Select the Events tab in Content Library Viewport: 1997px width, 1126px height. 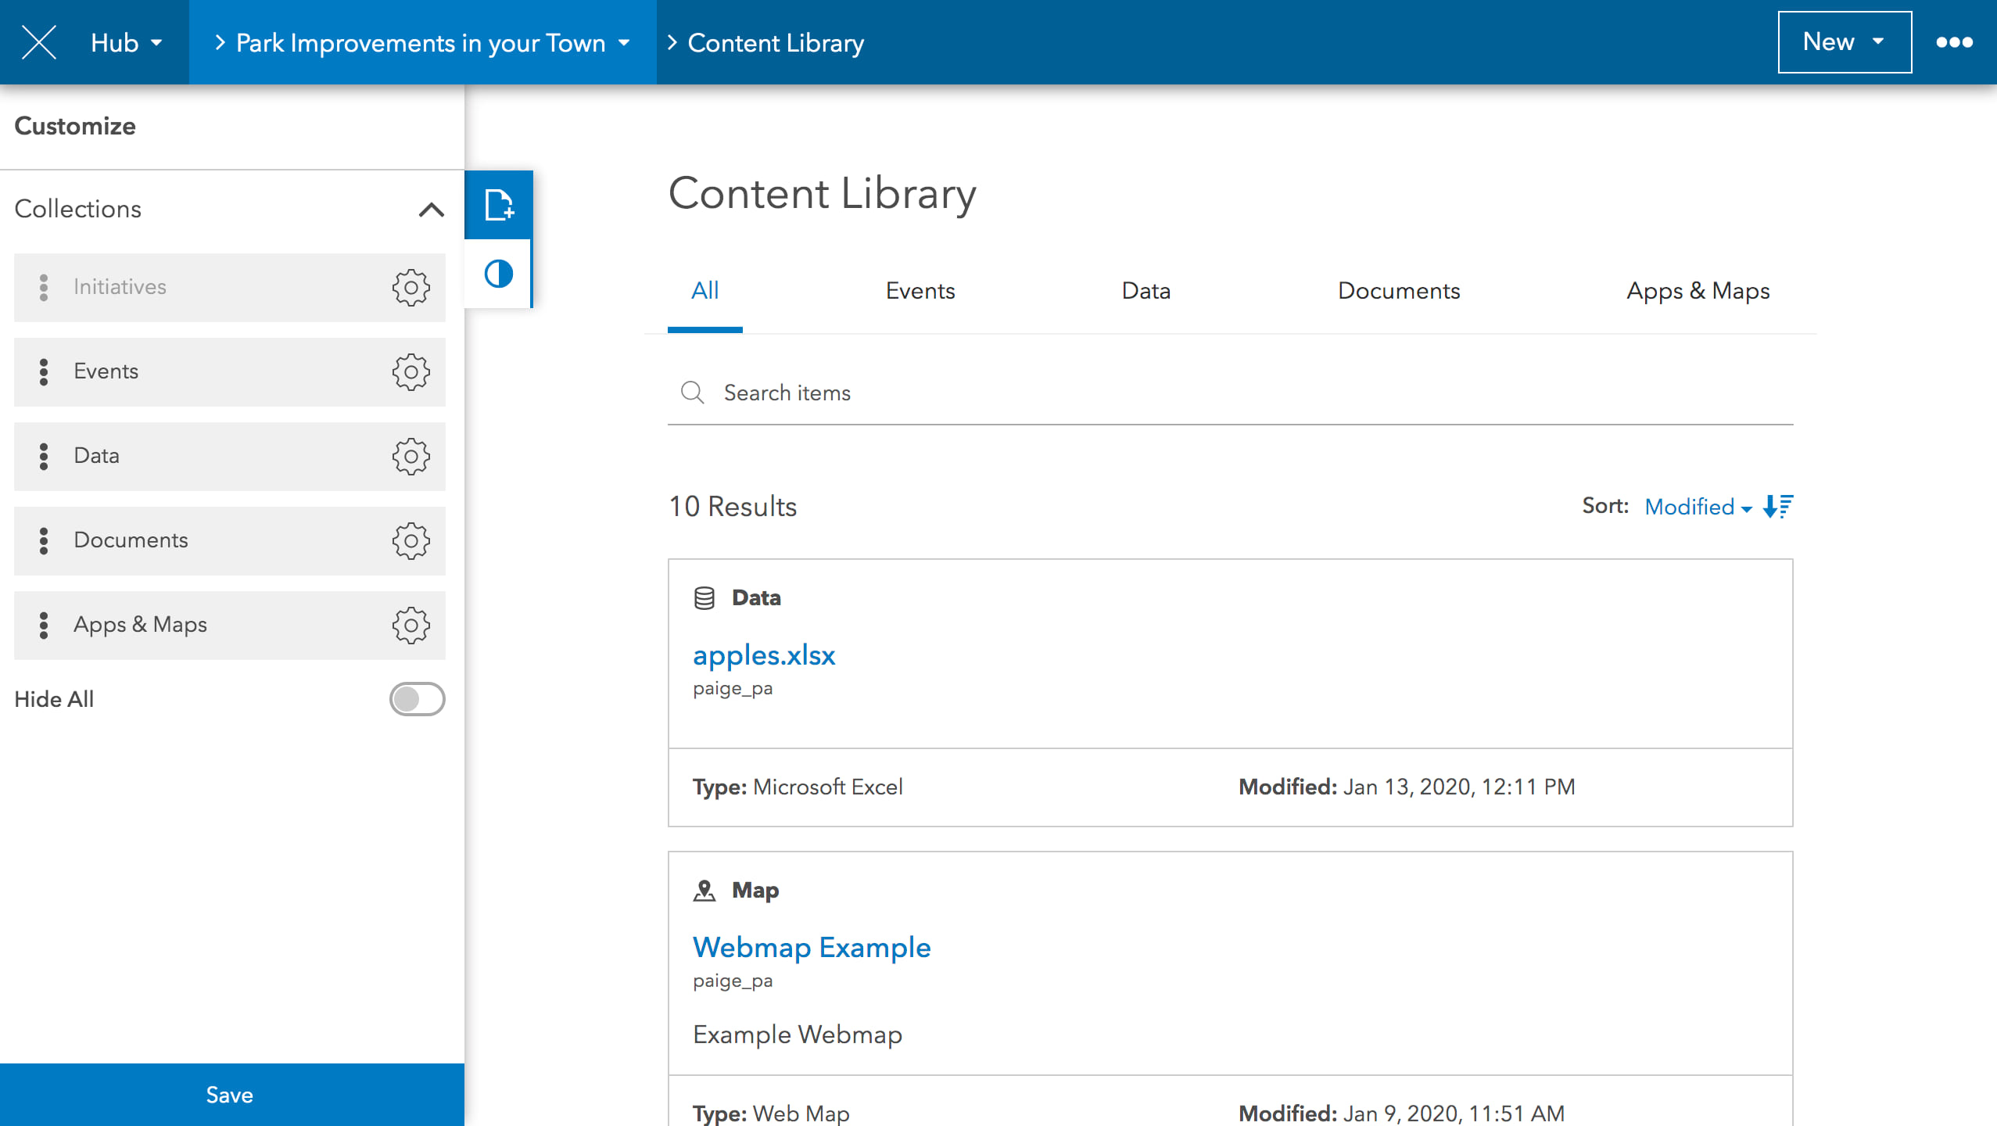click(x=922, y=289)
